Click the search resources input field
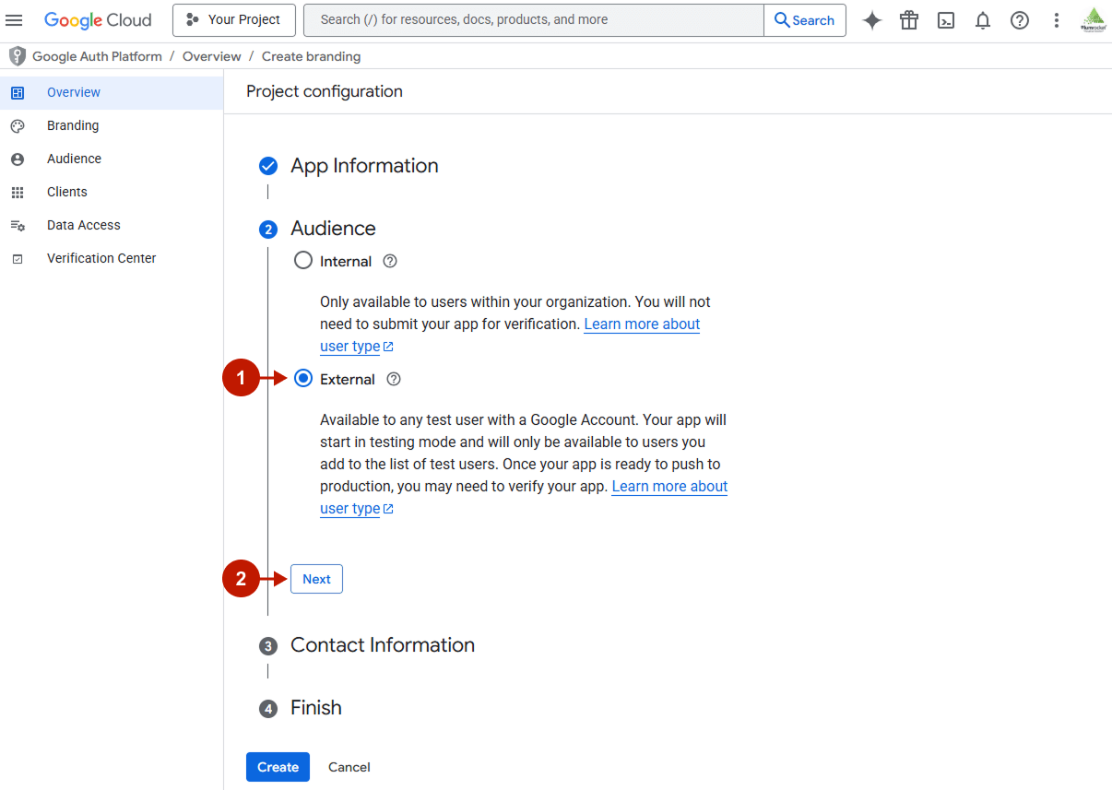 [x=533, y=19]
